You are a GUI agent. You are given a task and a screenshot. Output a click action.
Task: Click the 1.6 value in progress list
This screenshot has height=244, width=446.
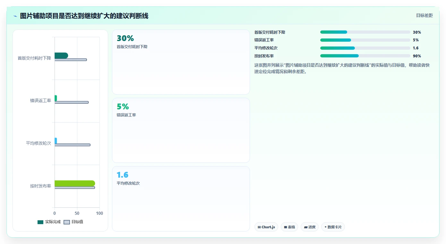(416, 48)
